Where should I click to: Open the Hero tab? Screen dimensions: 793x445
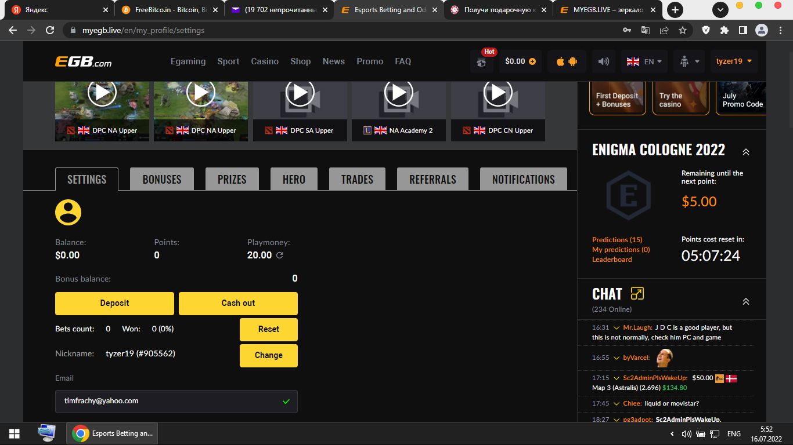[x=294, y=179]
